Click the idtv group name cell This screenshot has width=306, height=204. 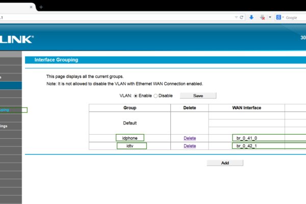click(130, 146)
